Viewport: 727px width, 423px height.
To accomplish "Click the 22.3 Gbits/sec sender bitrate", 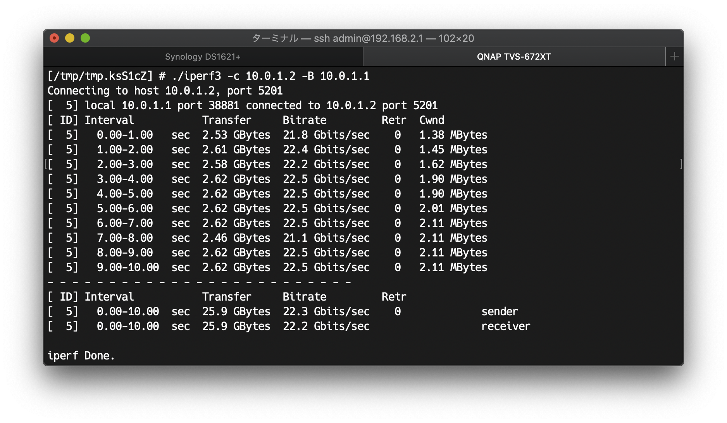I will (x=326, y=311).
